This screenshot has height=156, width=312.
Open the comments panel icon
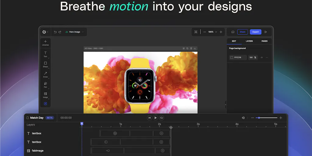(233, 32)
